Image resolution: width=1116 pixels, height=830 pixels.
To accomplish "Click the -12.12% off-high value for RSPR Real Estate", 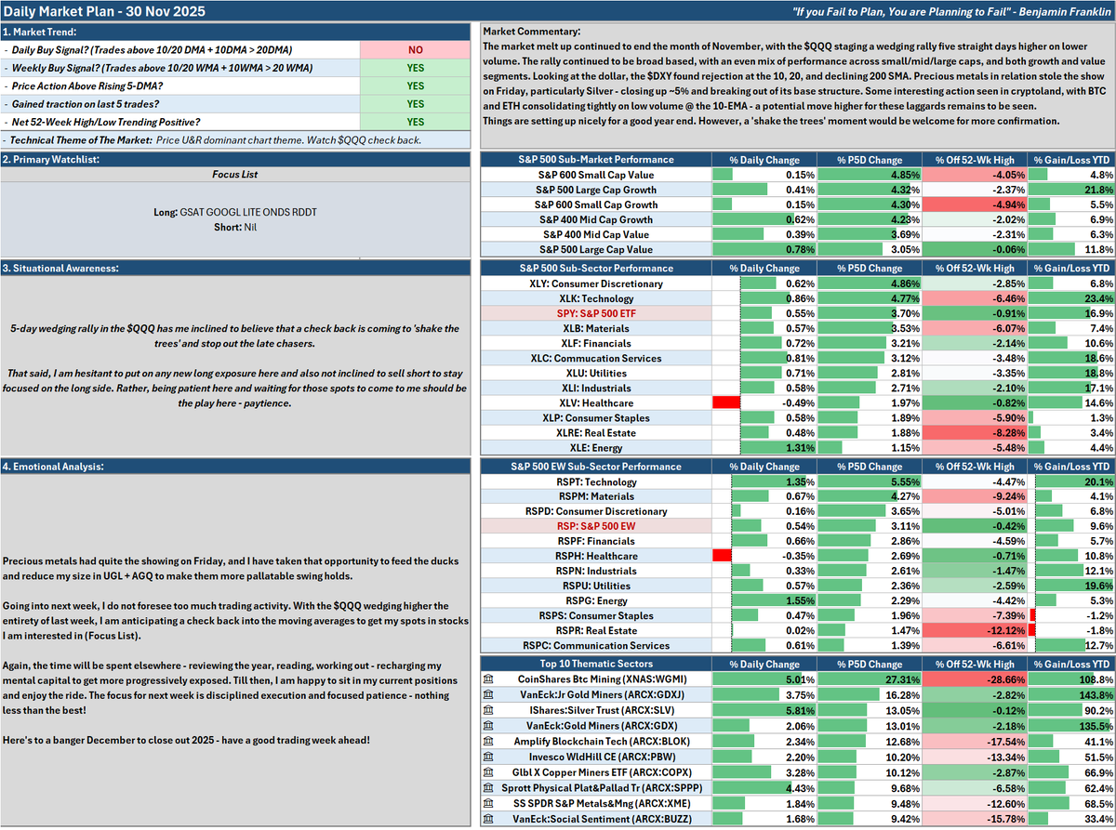I will [x=976, y=630].
